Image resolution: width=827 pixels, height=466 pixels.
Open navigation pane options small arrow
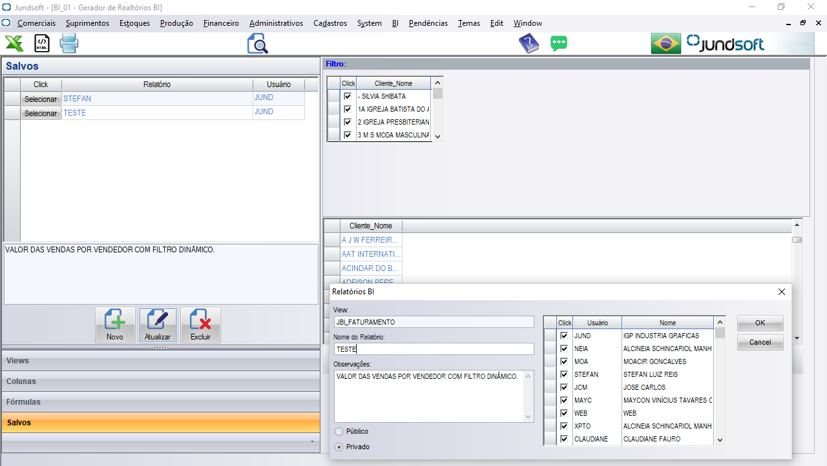point(313,442)
